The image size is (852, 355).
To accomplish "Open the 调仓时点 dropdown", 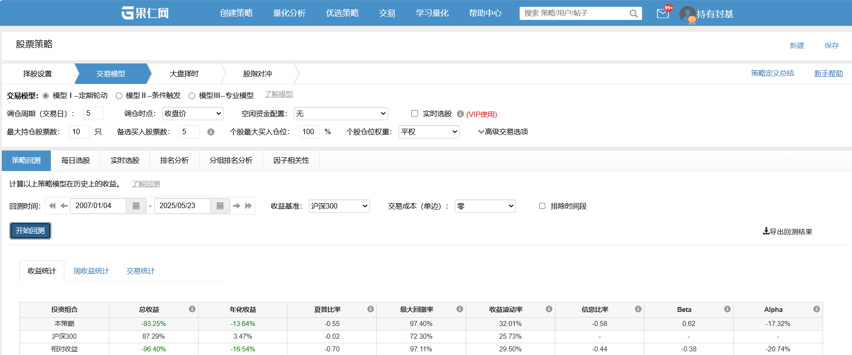I will pos(193,113).
